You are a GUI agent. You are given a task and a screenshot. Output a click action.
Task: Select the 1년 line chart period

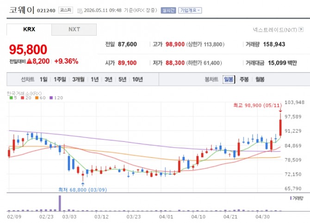click(95, 80)
